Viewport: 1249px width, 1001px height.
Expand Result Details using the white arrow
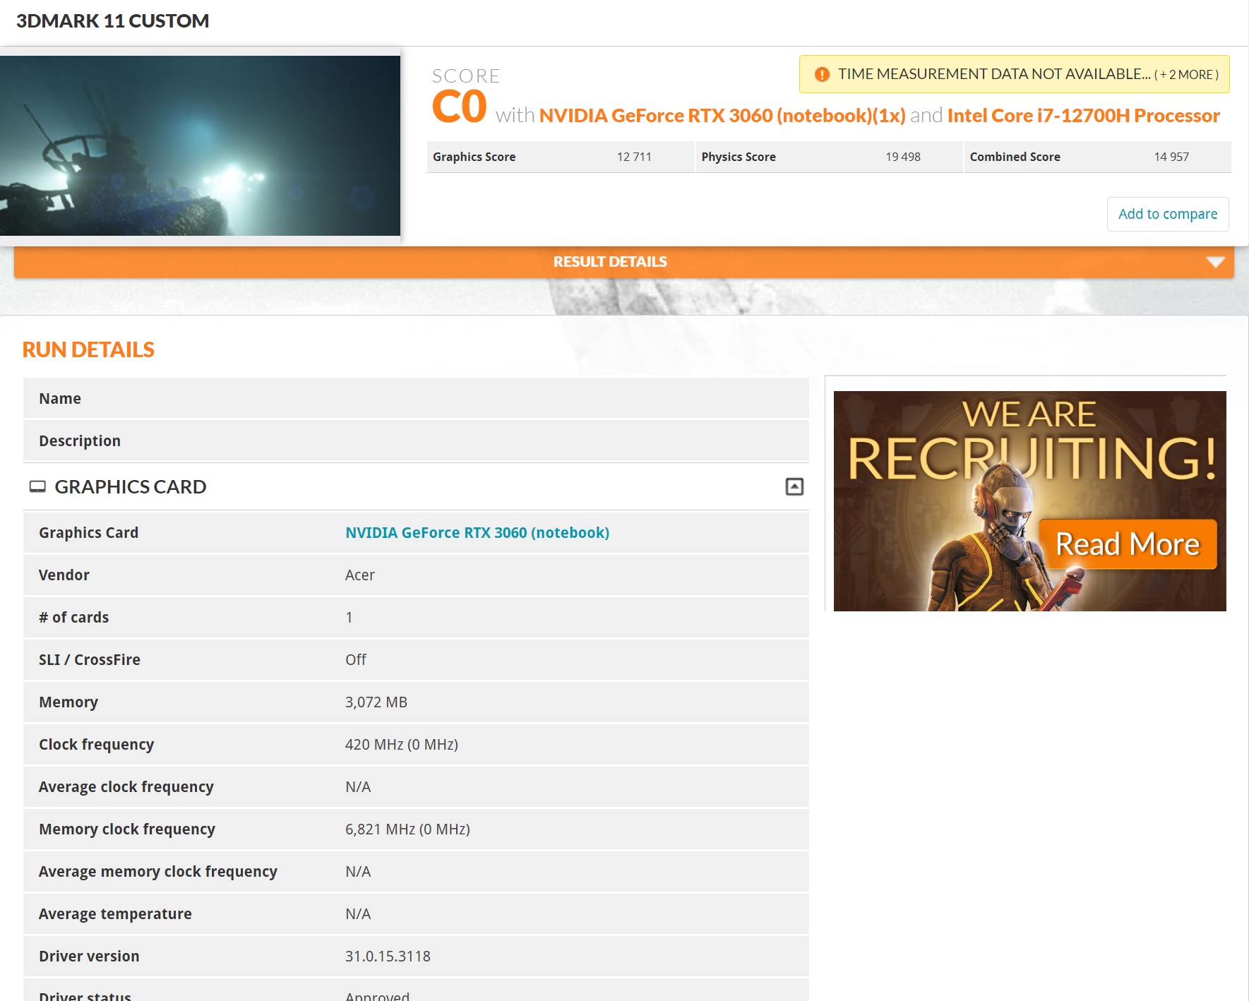(x=1214, y=262)
